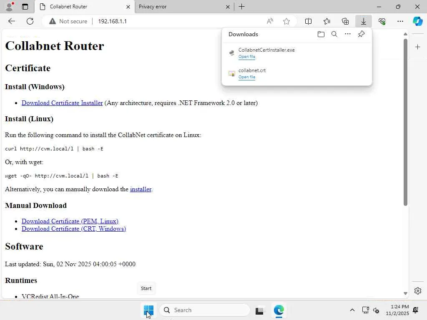
Task: Open Read aloud in address bar
Action: click(x=270, y=21)
